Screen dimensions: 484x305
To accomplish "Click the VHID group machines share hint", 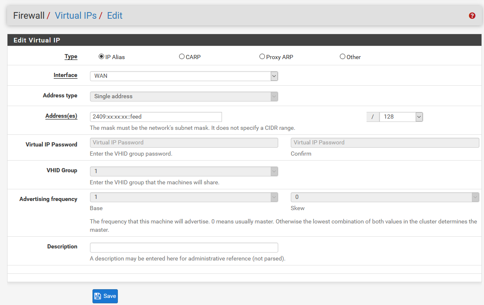I will 155,183.
